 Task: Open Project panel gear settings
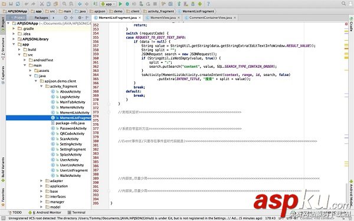coord(80,18)
